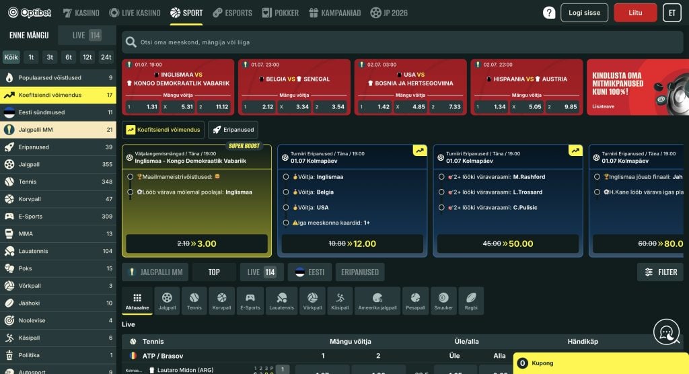Open Jäähoki in sidebar
689x374 pixels.
click(58, 303)
